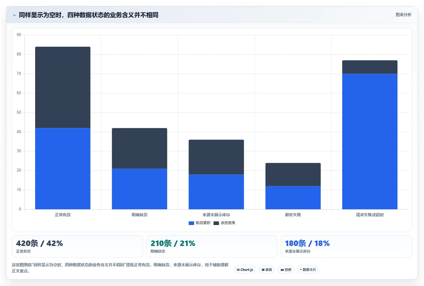Select the 表格 tag
The height and width of the screenshot is (286, 424).
click(x=267, y=270)
